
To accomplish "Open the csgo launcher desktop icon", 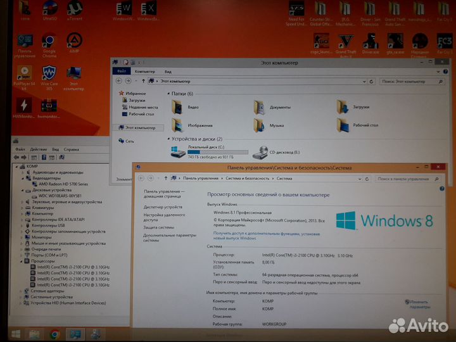I will (321, 43).
